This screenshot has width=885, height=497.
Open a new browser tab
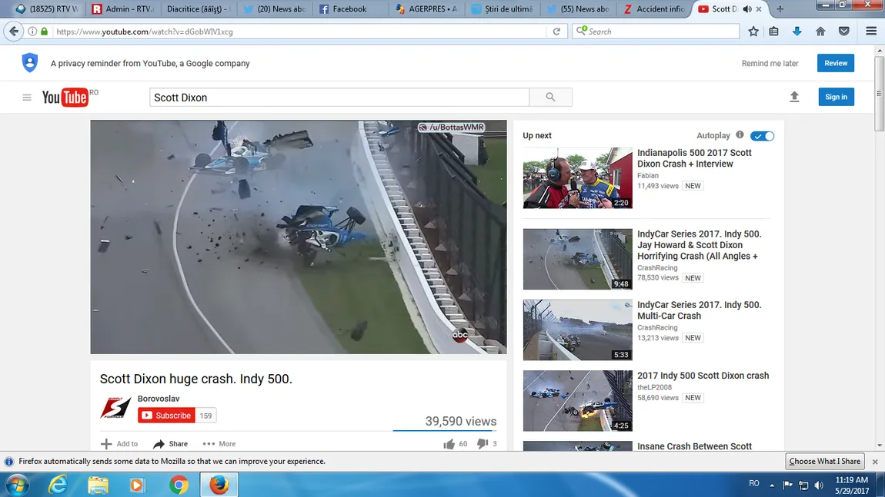click(x=780, y=9)
